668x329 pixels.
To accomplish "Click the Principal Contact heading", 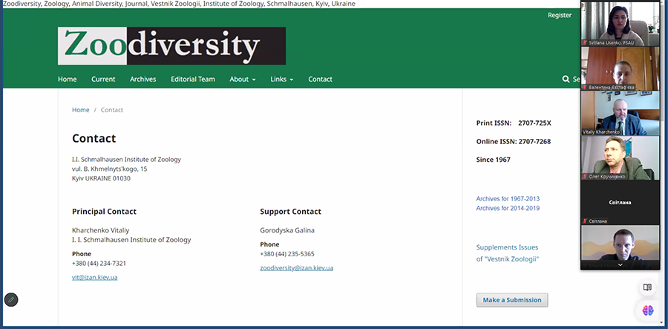I will coord(104,212).
